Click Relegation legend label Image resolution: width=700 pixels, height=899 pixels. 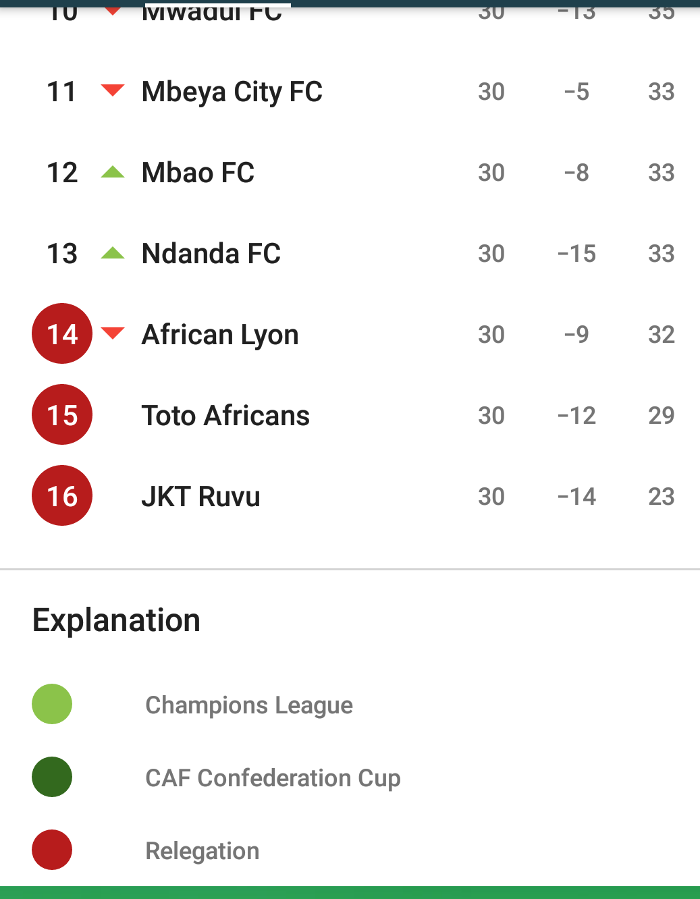203,851
